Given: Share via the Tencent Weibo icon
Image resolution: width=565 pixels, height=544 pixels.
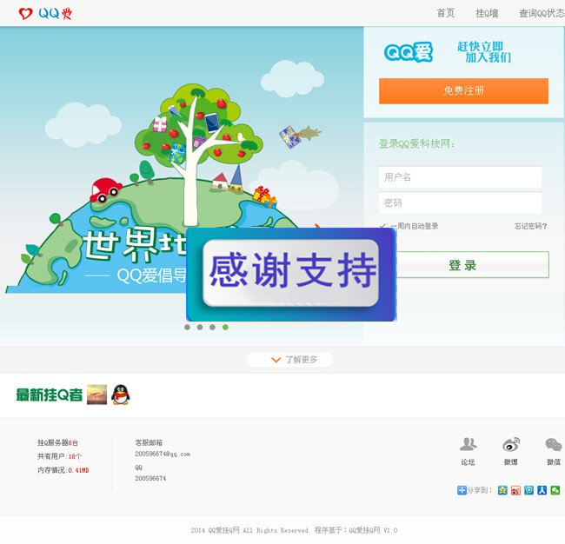Looking at the screenshot, I should tap(528, 490).
